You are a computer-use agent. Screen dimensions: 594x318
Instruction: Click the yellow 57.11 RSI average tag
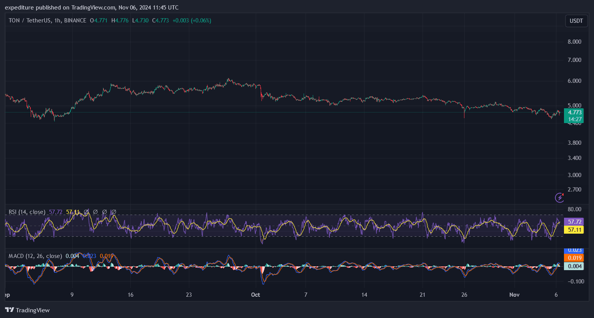(574, 229)
